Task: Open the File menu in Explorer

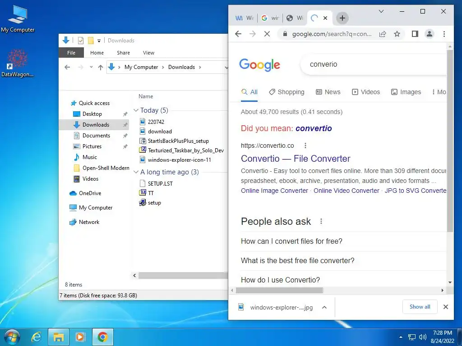Action: [x=71, y=53]
